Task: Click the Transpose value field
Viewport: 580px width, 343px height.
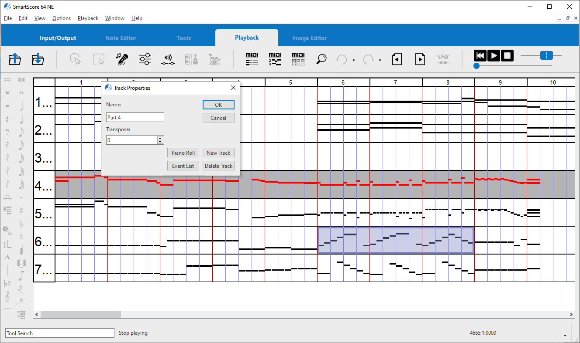Action: click(x=132, y=140)
